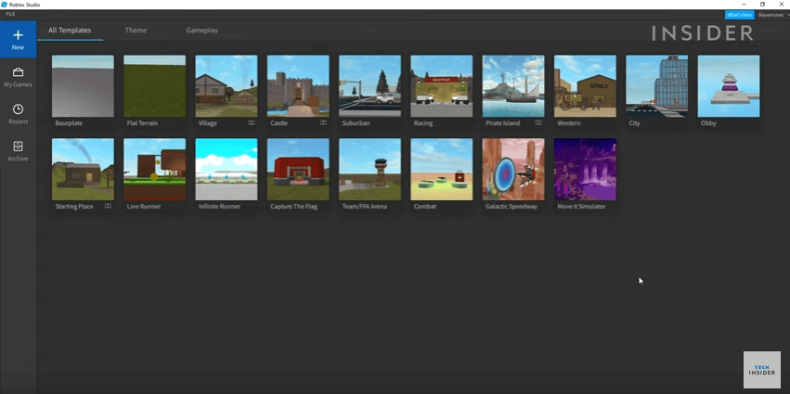Click the What's New button

739,15
